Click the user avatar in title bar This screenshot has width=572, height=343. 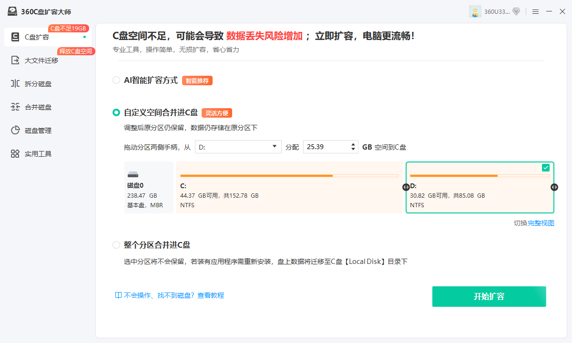475,11
